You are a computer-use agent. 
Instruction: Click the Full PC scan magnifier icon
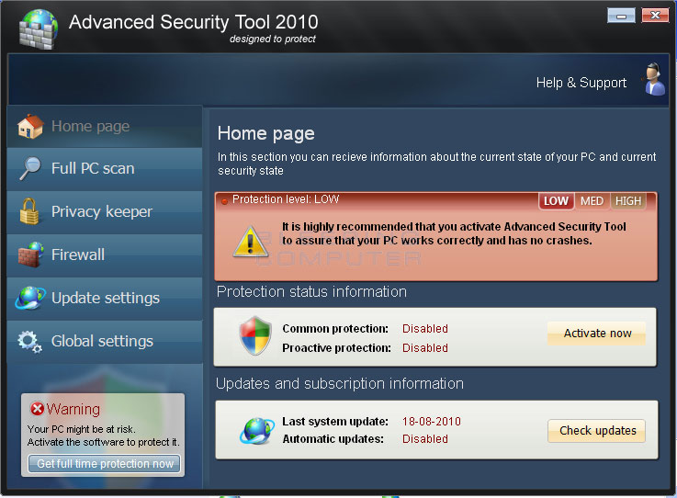coord(30,168)
